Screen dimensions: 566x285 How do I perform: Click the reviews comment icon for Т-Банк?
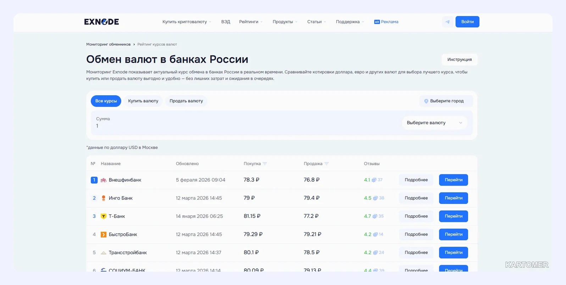coord(374,216)
